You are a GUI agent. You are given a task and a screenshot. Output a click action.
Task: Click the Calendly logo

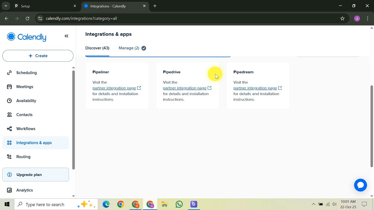pos(27,37)
